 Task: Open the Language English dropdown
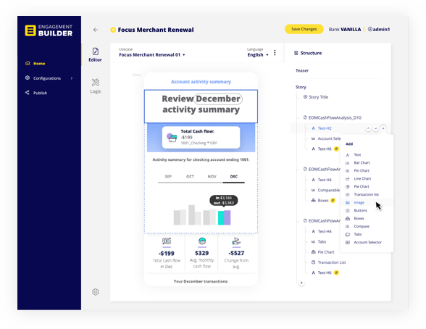(x=258, y=55)
